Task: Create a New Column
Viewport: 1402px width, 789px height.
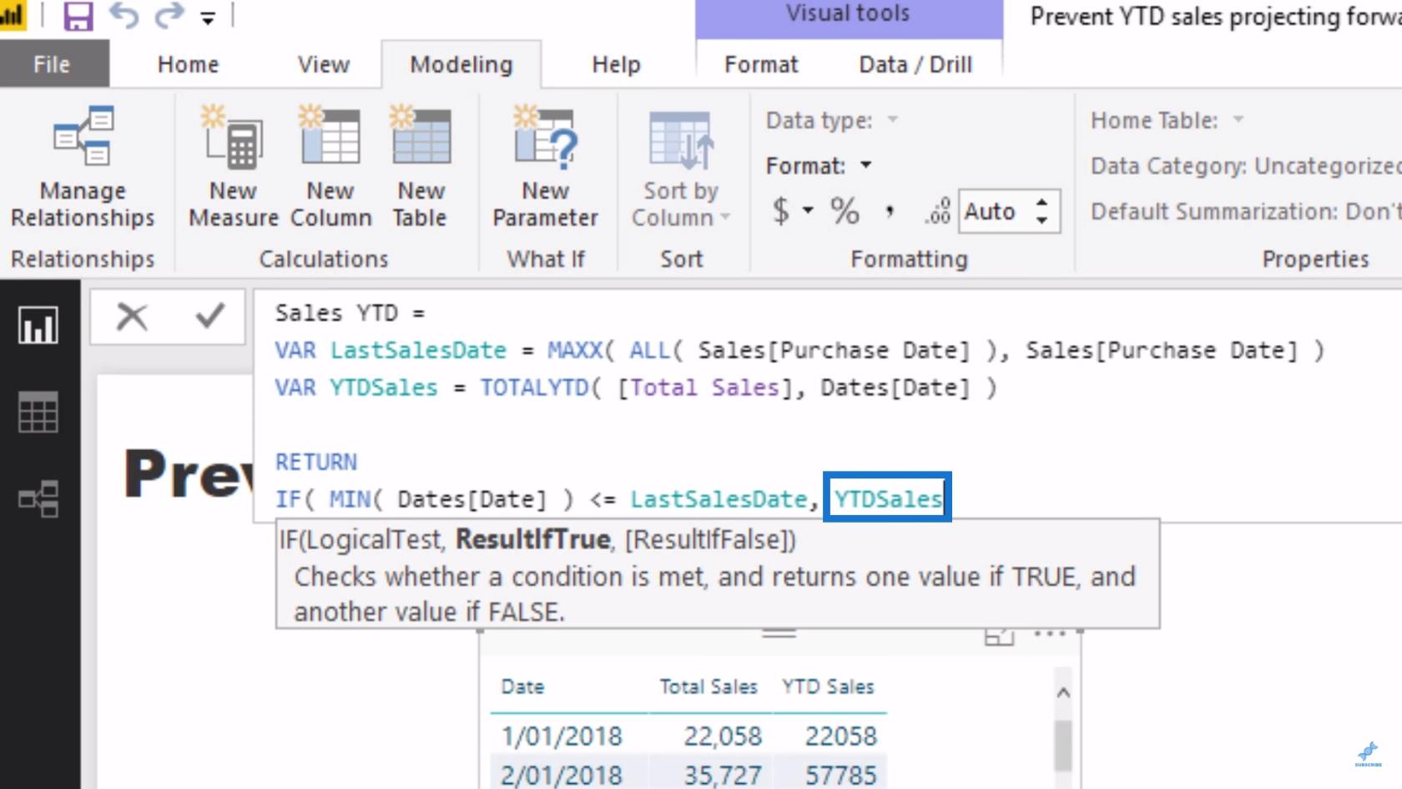Action: (x=330, y=167)
